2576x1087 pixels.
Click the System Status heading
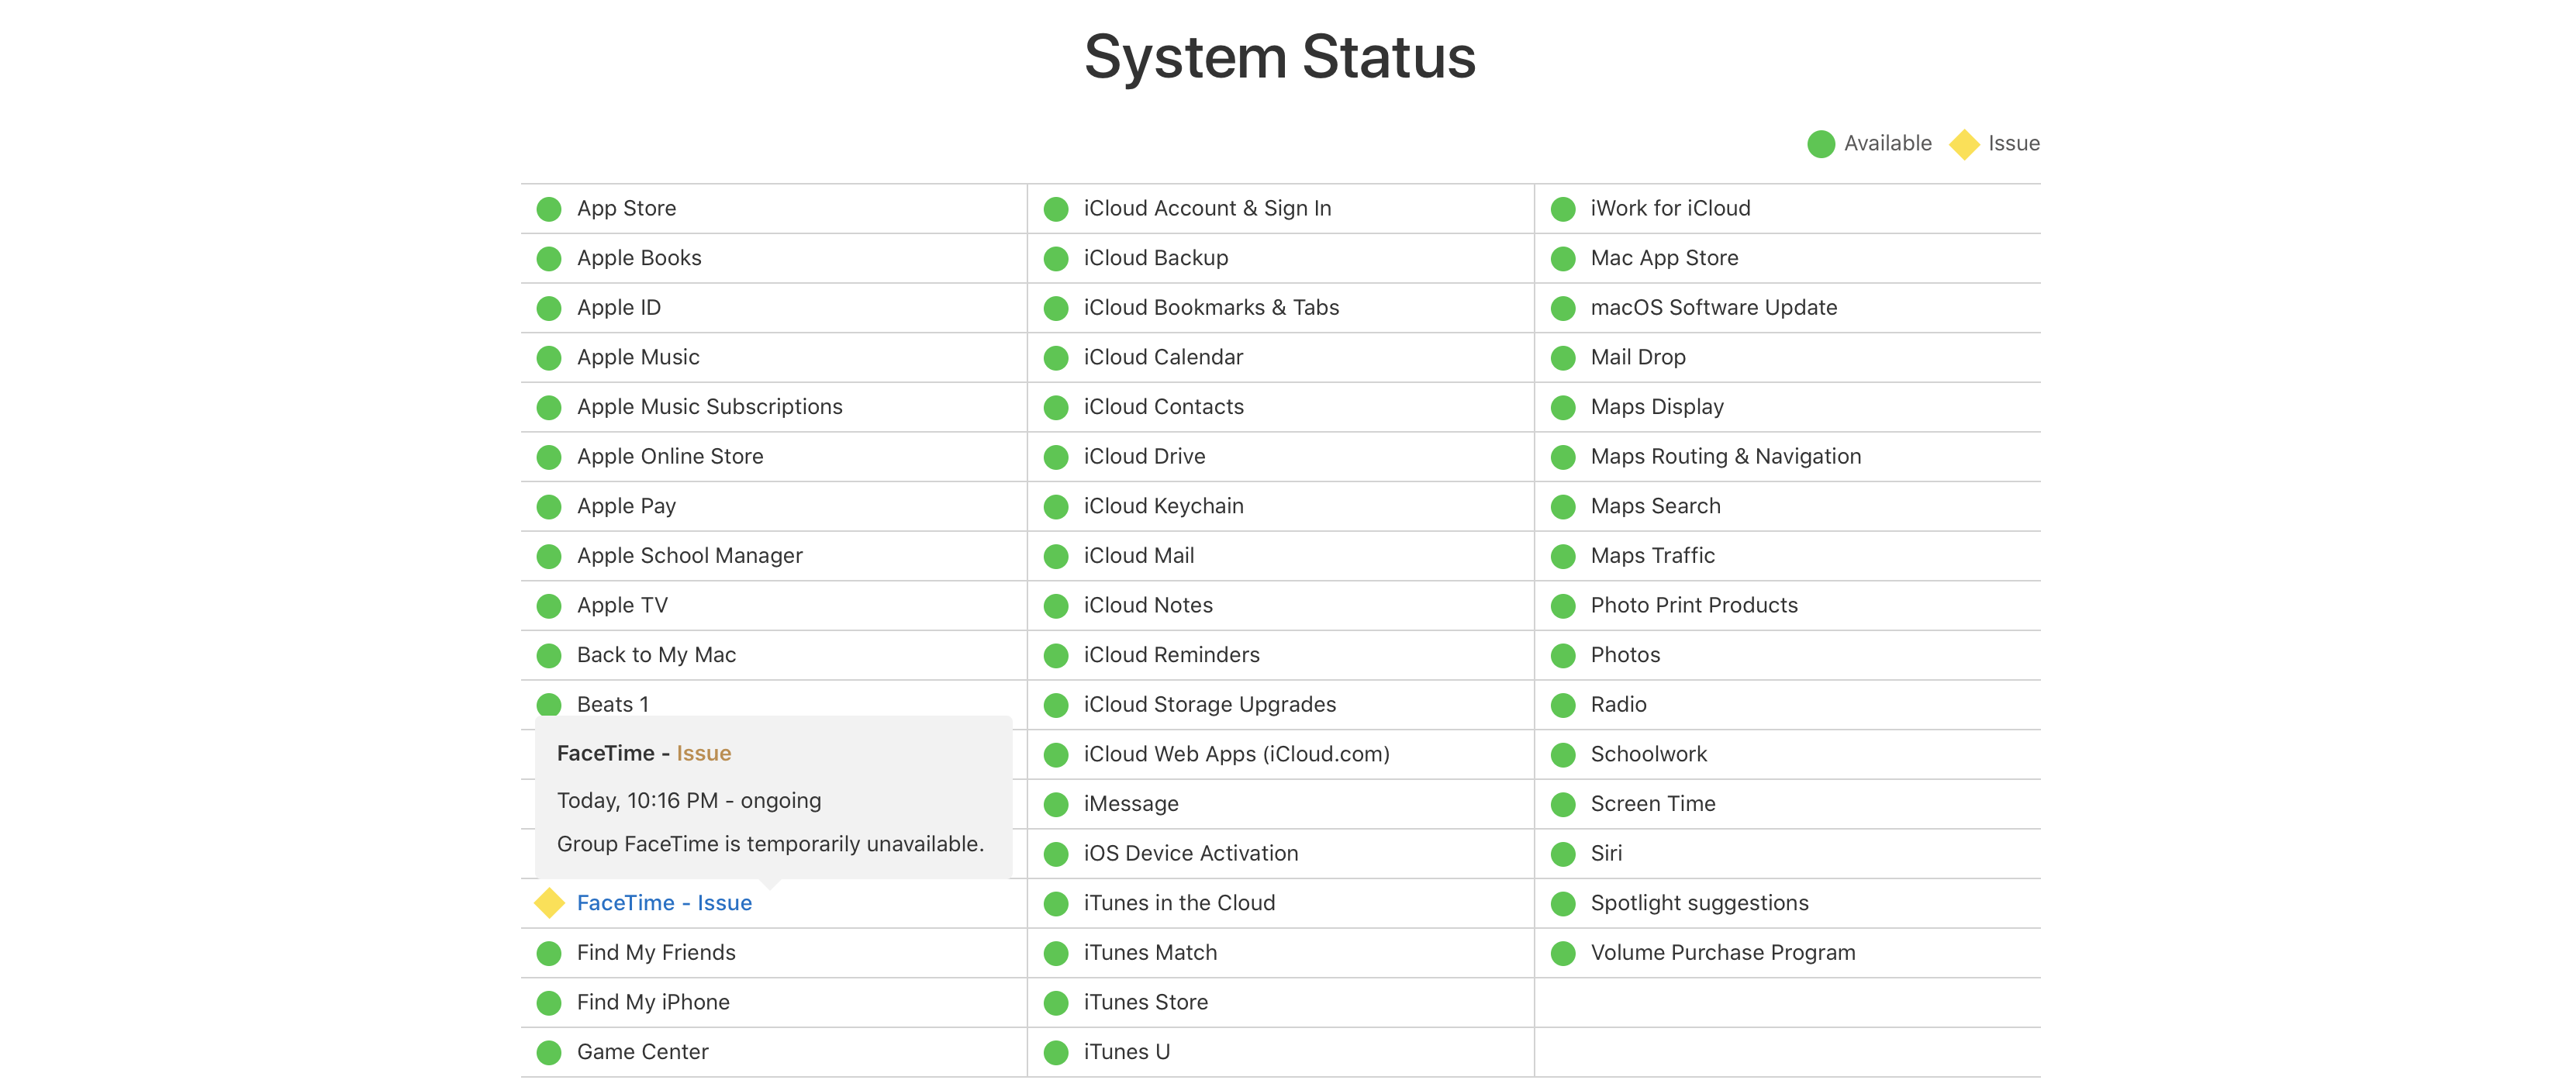(x=1280, y=57)
